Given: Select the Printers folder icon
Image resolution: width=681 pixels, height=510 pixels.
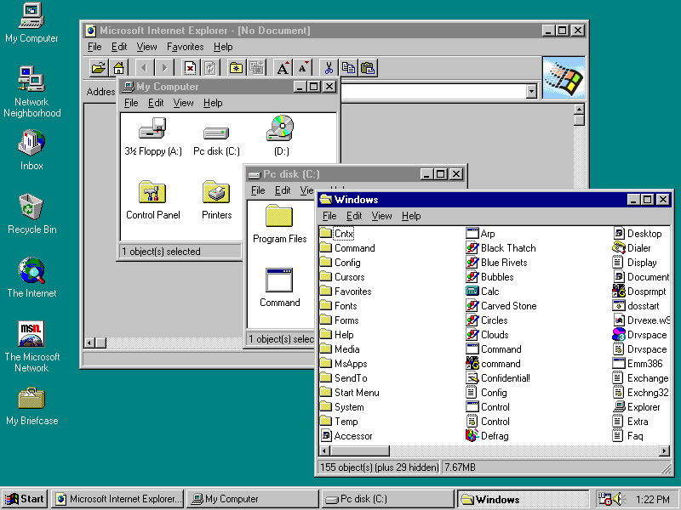Looking at the screenshot, I should point(216,192).
